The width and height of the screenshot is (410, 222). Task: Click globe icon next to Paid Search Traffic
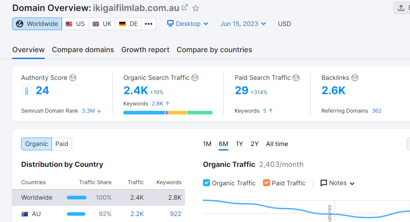[x=296, y=78]
